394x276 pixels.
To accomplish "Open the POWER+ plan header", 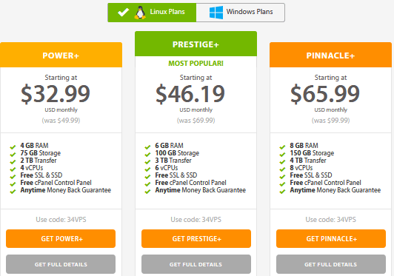I will (x=61, y=55).
